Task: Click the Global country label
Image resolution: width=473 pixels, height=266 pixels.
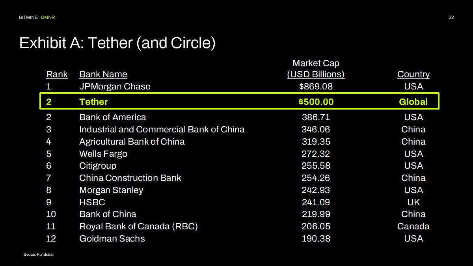Action: (x=413, y=102)
